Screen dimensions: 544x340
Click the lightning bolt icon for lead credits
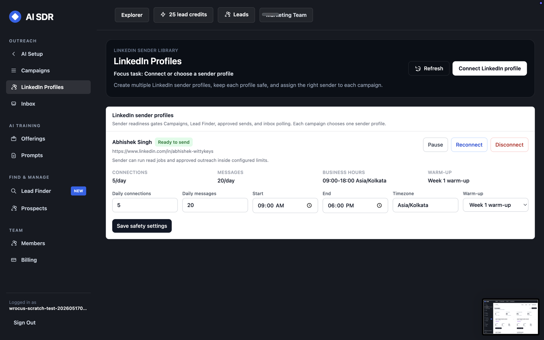pos(163,15)
